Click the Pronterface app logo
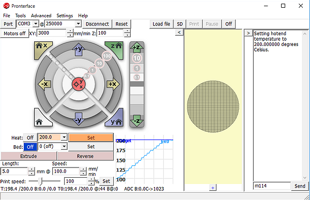 pos(6,6)
